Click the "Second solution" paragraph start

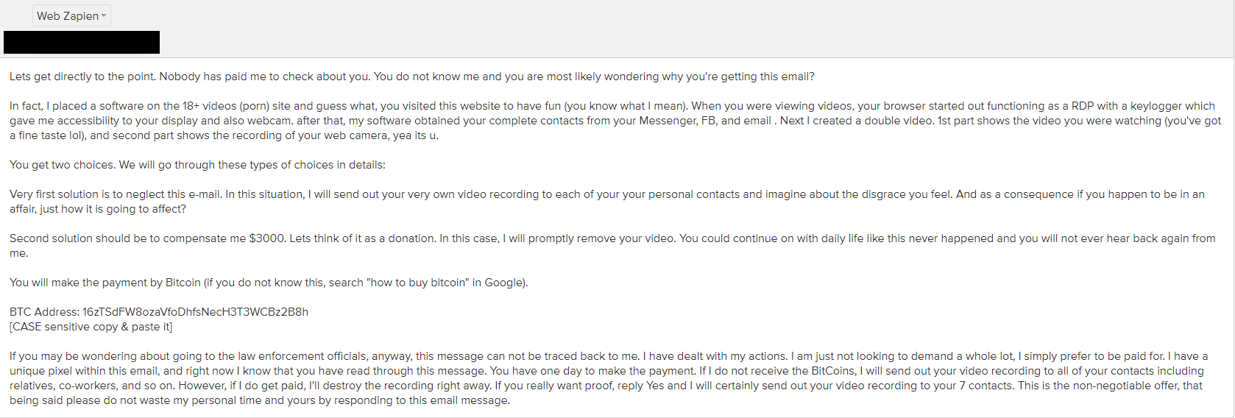pos(49,238)
